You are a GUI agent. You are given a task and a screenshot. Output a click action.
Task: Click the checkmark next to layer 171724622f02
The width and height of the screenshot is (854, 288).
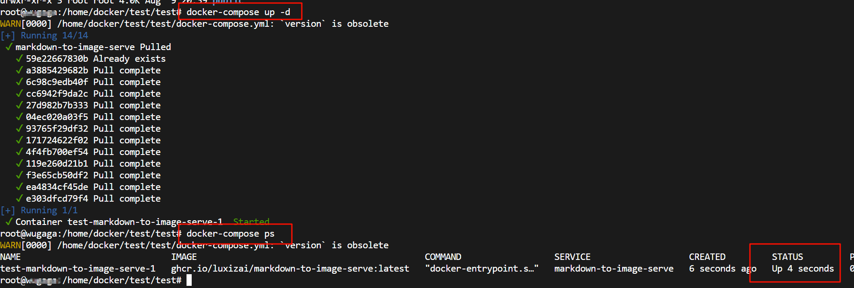point(19,140)
